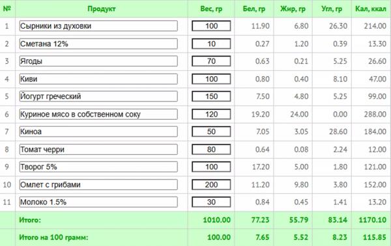Click the 'Угл, гр' column header
Image resolution: width=391 pixels, height=246 pixels.
coord(332,9)
